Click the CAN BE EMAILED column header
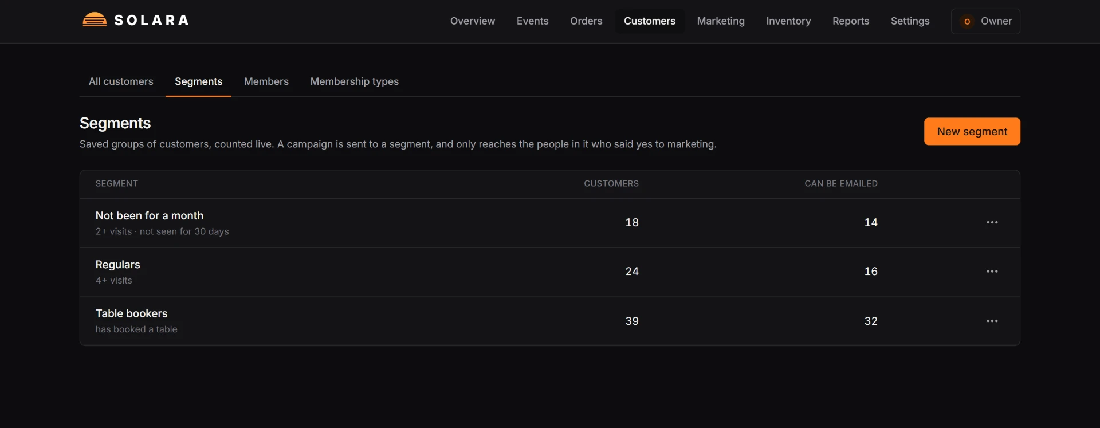1100x428 pixels. (840, 184)
